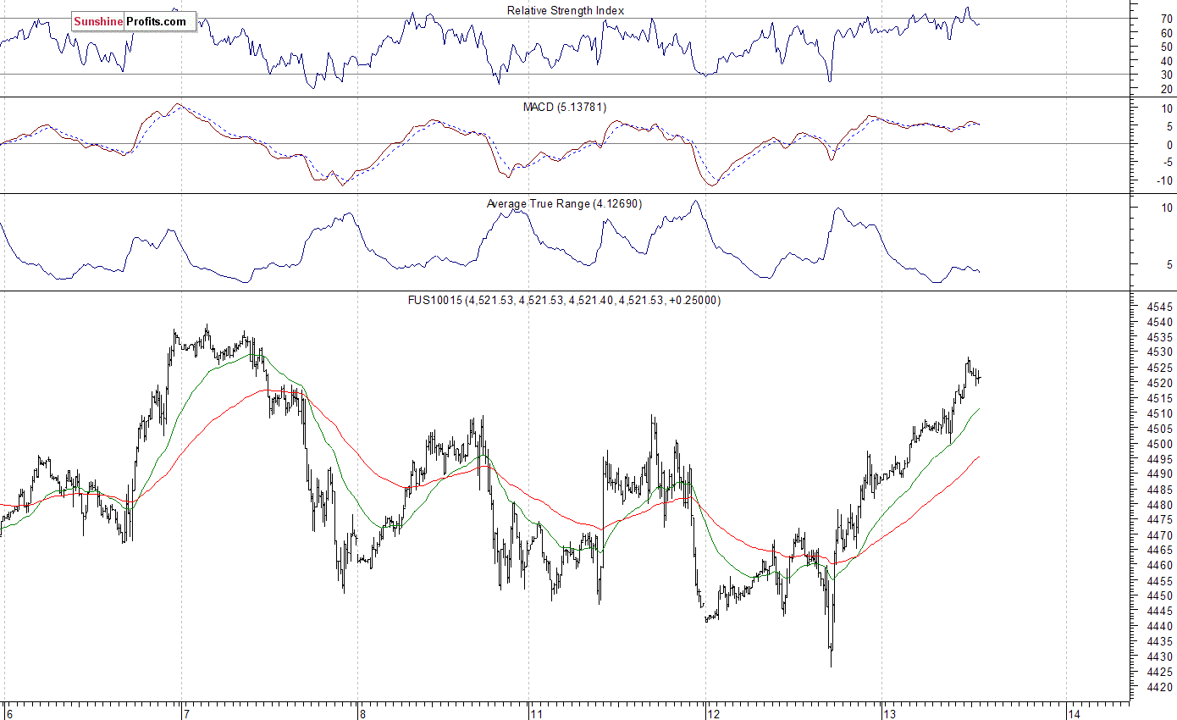Click the Average True Range (4.12690) label
Viewport: 1177px width, 720px height.
565,203
